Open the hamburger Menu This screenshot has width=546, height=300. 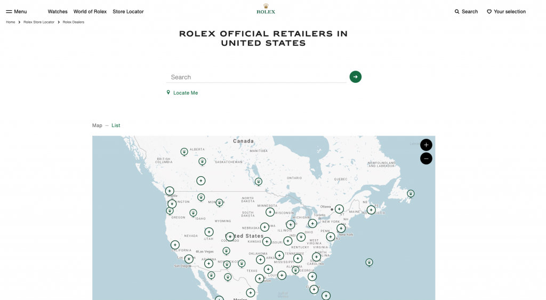17,12
